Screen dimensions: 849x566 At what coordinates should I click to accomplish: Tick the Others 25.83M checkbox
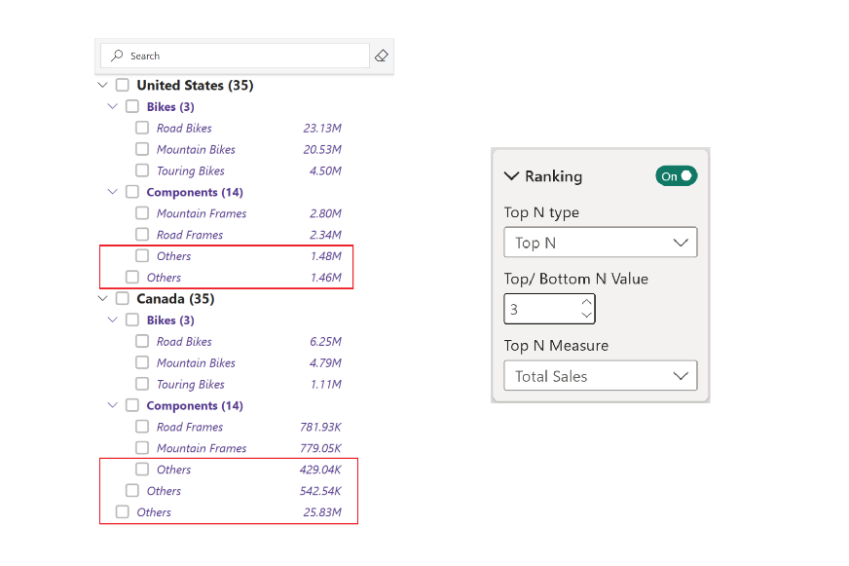123,511
